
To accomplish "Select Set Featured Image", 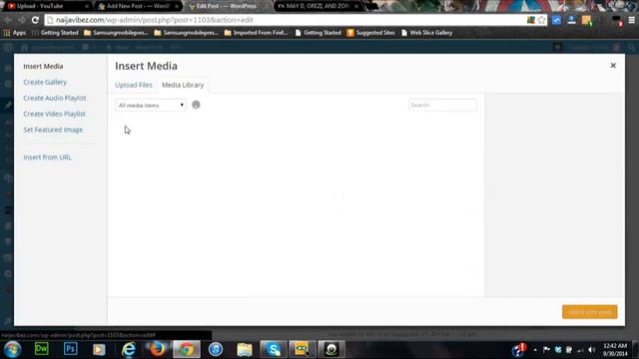I will pos(53,130).
